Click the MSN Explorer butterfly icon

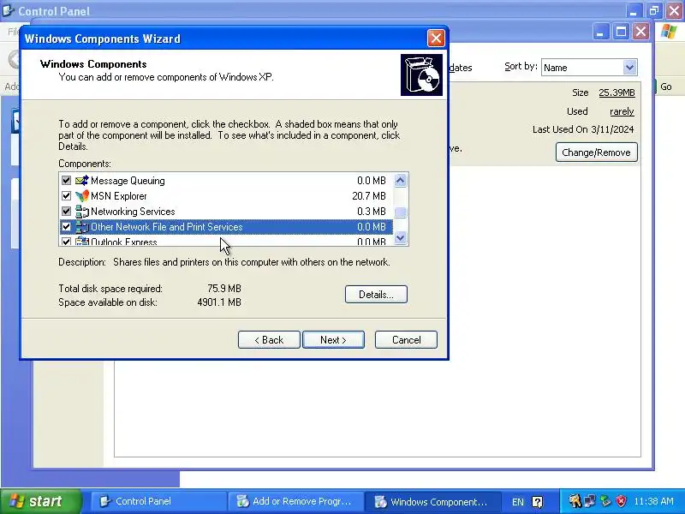click(x=81, y=196)
